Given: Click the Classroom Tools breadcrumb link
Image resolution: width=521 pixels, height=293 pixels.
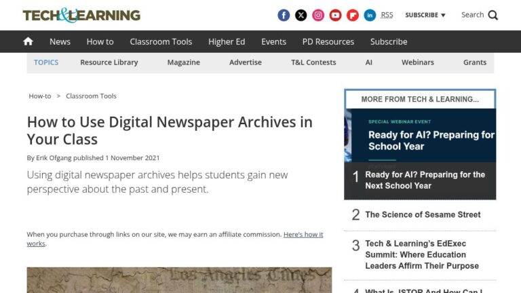Looking at the screenshot, I should coord(91,96).
